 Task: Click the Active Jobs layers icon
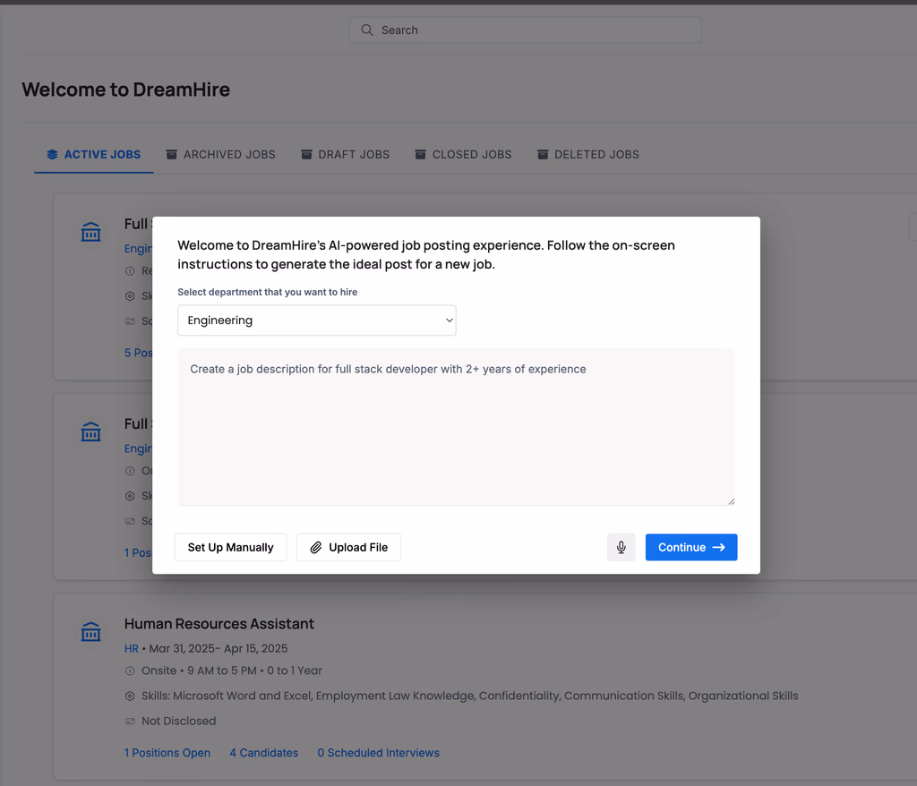(52, 154)
